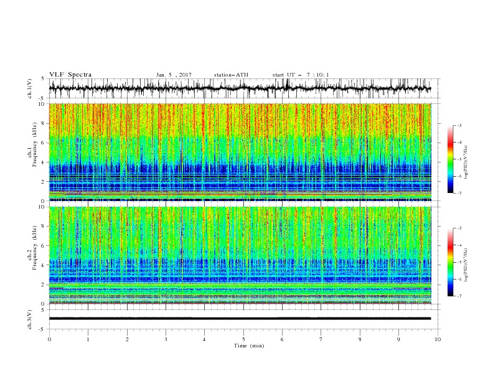
Task: Click the time axis tick label '5'
Action: (243, 339)
